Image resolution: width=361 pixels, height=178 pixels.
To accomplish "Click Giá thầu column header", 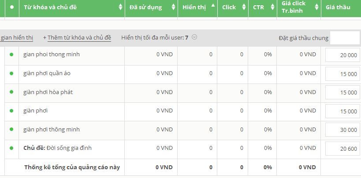I will tap(338, 7).
